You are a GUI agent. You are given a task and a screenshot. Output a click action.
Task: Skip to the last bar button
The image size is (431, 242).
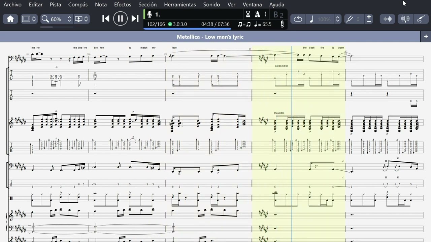click(135, 18)
